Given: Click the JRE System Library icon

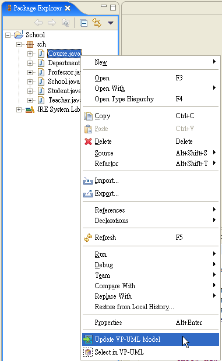Looking at the screenshot, I should [x=30, y=109].
